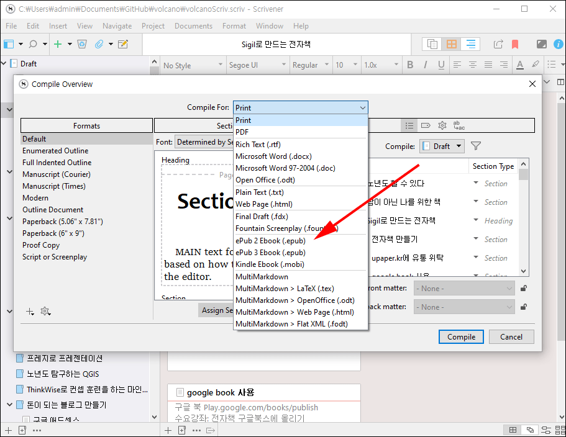Close the Compile Overview dialog

click(532, 84)
